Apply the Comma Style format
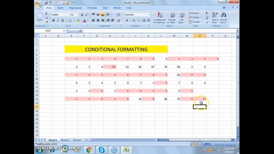The width and height of the screenshot is (274, 154). point(139,21)
